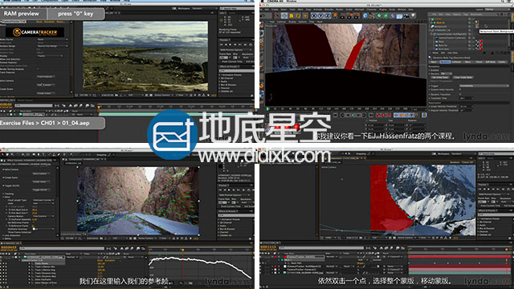The image size is (514, 289).
Task: Click the Track Features button in beach CameraTracker panel
Action: [x=46, y=77]
